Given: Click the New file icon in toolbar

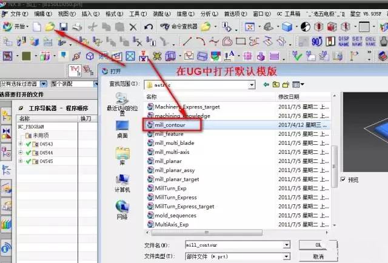Looking at the screenshot, I should pos(36,27).
